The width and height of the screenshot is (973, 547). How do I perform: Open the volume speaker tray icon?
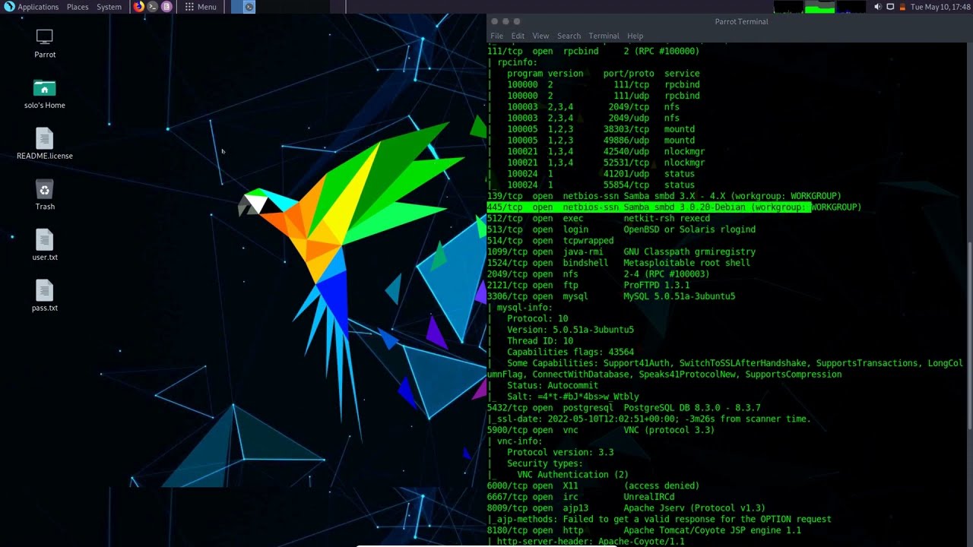tap(878, 7)
